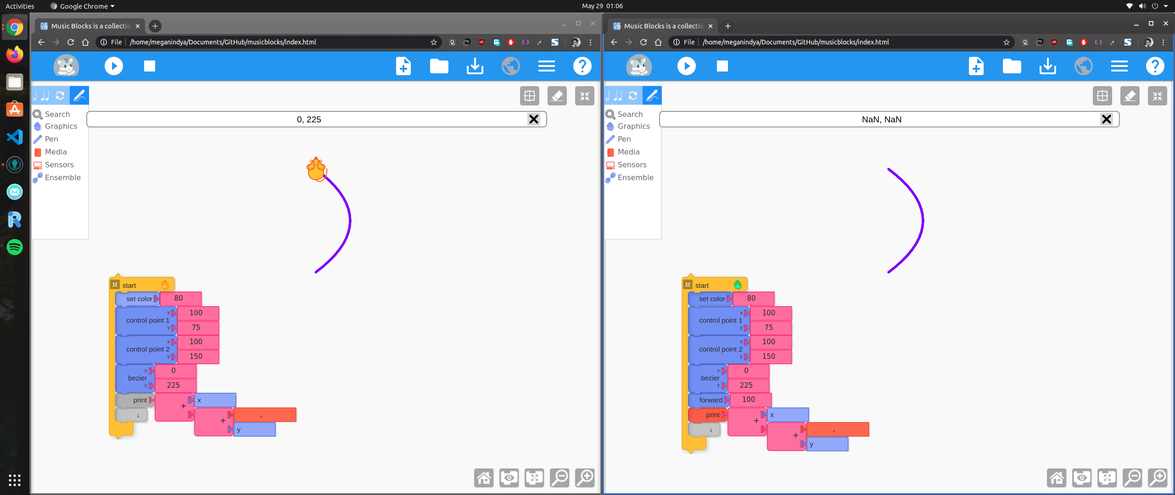Toggle Cartesian grid icon in left window
The image size is (1175, 495).
click(529, 96)
